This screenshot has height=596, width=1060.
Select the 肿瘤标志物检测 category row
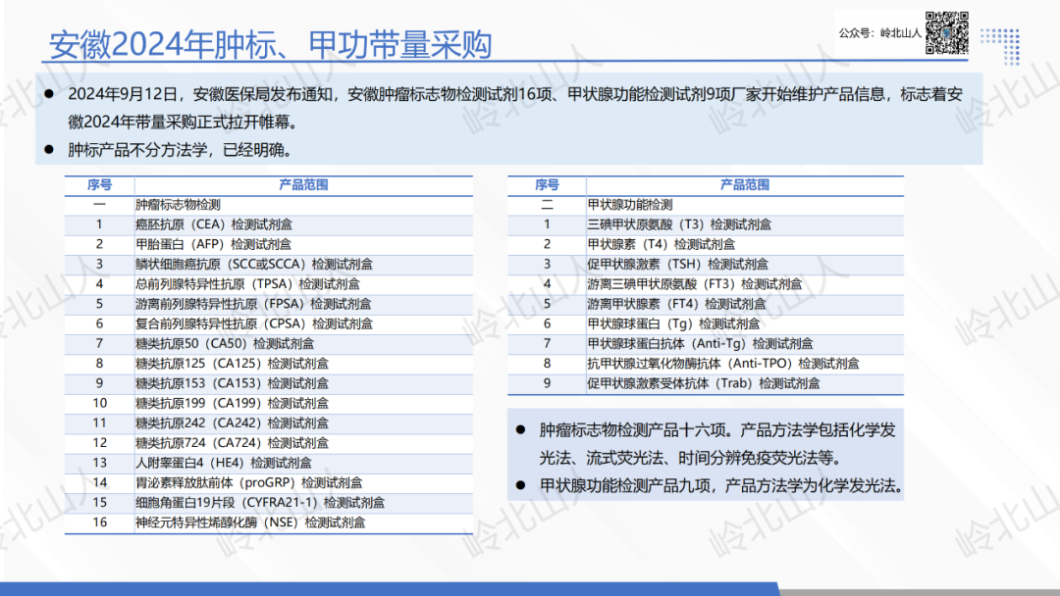click(x=268, y=205)
